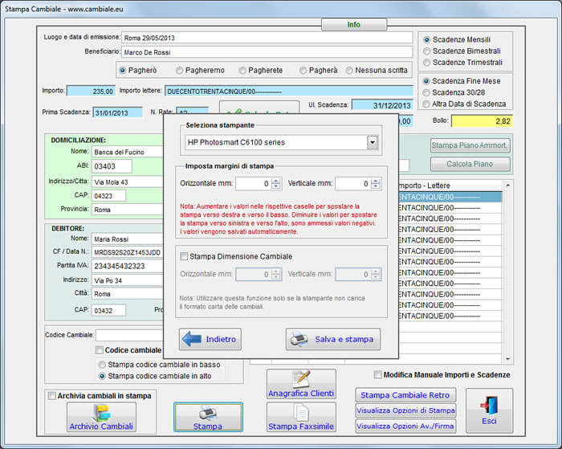Choose Altra Data di Scadenza option
This screenshot has width=562, height=449.
tap(426, 104)
